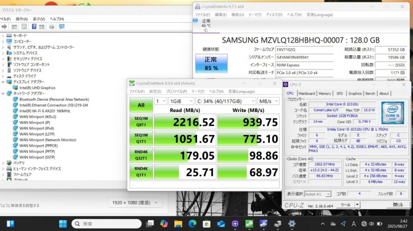Show hidden tray icons chevron
This screenshot has height=231, width=413.
[323, 224]
